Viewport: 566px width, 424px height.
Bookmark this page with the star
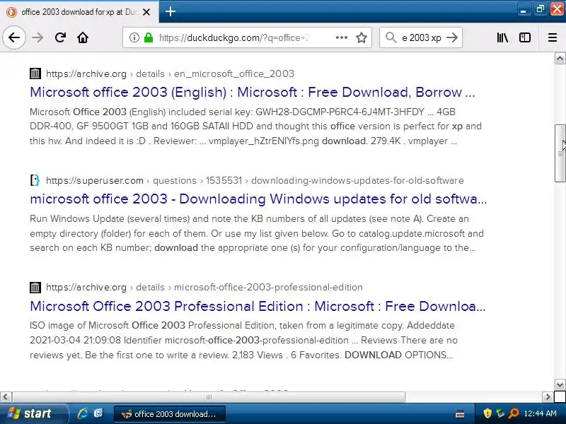pos(362,37)
